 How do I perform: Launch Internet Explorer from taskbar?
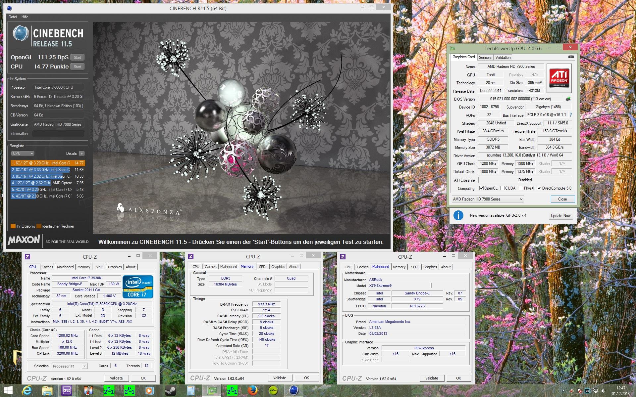click(x=26, y=390)
